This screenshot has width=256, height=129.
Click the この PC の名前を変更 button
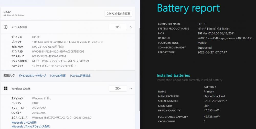pos(118,14)
